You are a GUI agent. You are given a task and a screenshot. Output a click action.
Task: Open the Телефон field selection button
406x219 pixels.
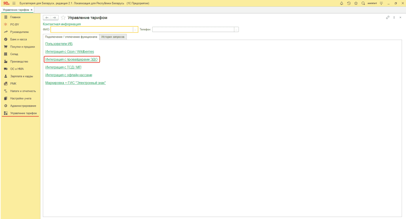(236, 29)
